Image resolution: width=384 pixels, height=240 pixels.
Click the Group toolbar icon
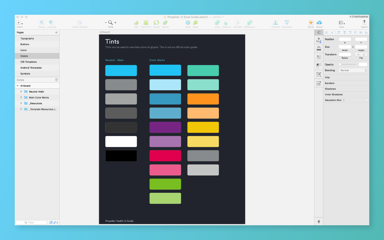coord(42,23)
